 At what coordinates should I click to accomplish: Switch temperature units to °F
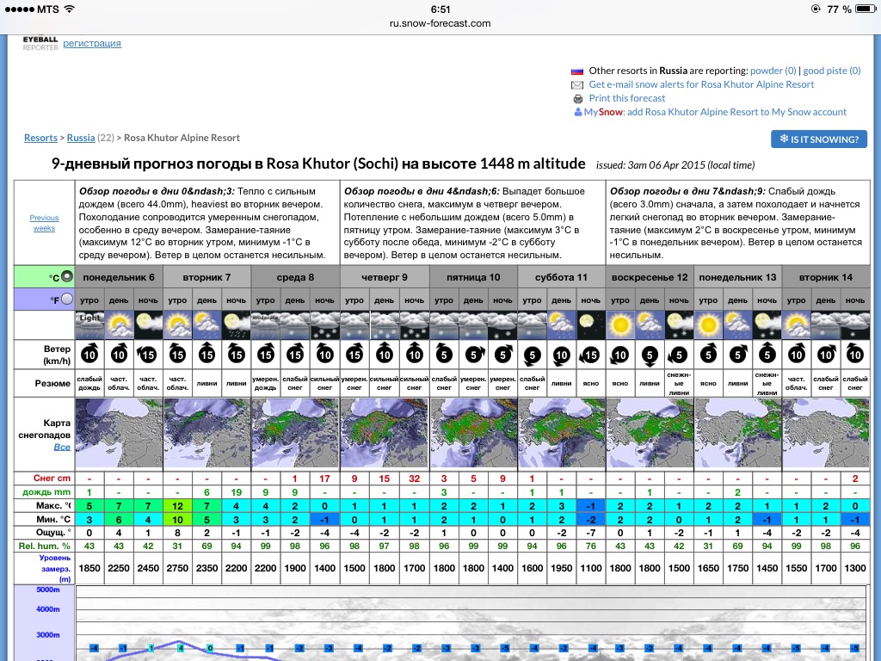click(67, 299)
